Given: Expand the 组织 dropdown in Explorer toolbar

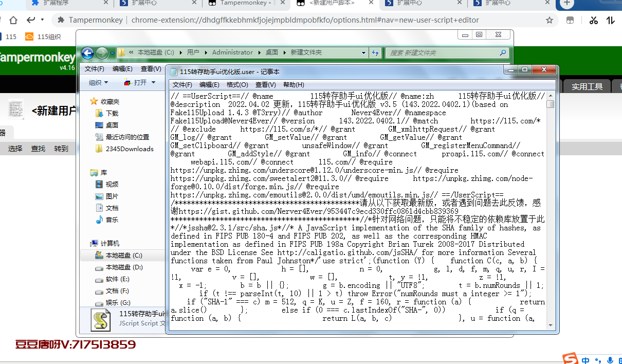Looking at the screenshot, I should (98, 82).
